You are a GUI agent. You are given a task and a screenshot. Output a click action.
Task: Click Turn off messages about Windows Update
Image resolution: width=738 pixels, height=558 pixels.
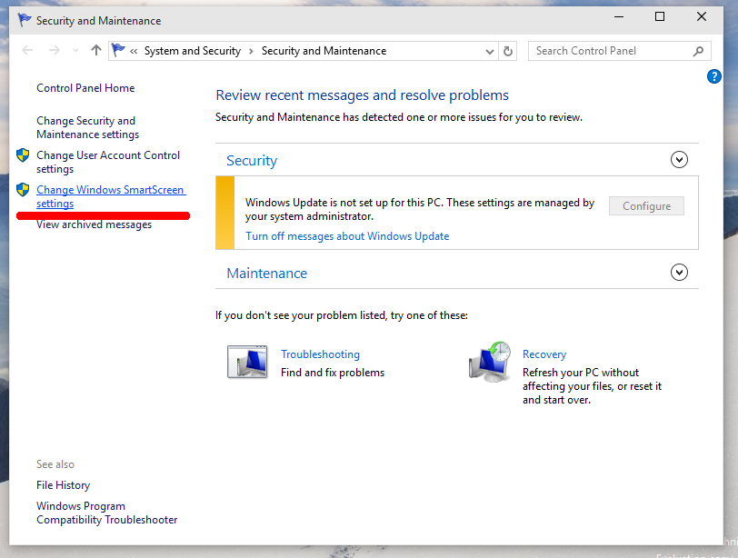[347, 236]
